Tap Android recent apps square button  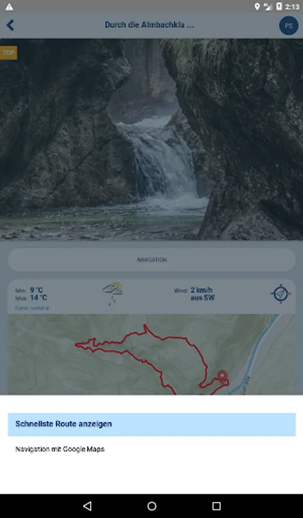[x=216, y=506]
